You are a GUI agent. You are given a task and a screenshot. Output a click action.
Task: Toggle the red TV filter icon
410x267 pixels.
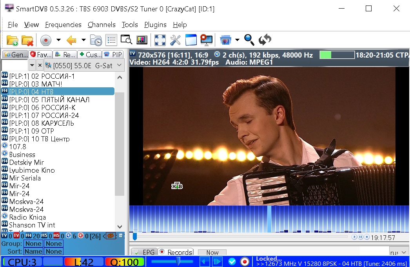point(16,235)
